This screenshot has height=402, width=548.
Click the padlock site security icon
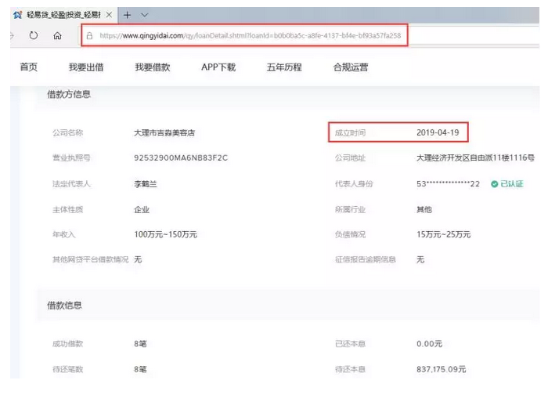89,36
